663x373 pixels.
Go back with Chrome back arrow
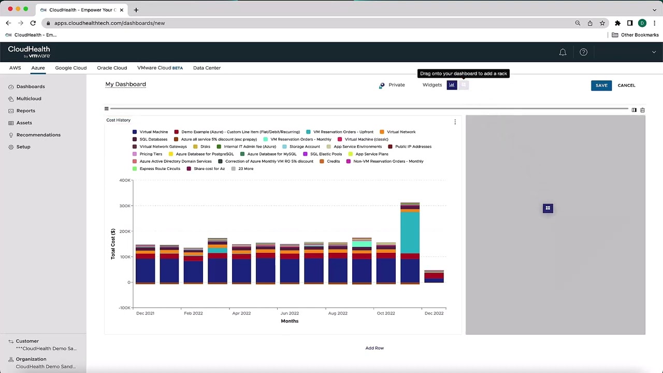8,23
